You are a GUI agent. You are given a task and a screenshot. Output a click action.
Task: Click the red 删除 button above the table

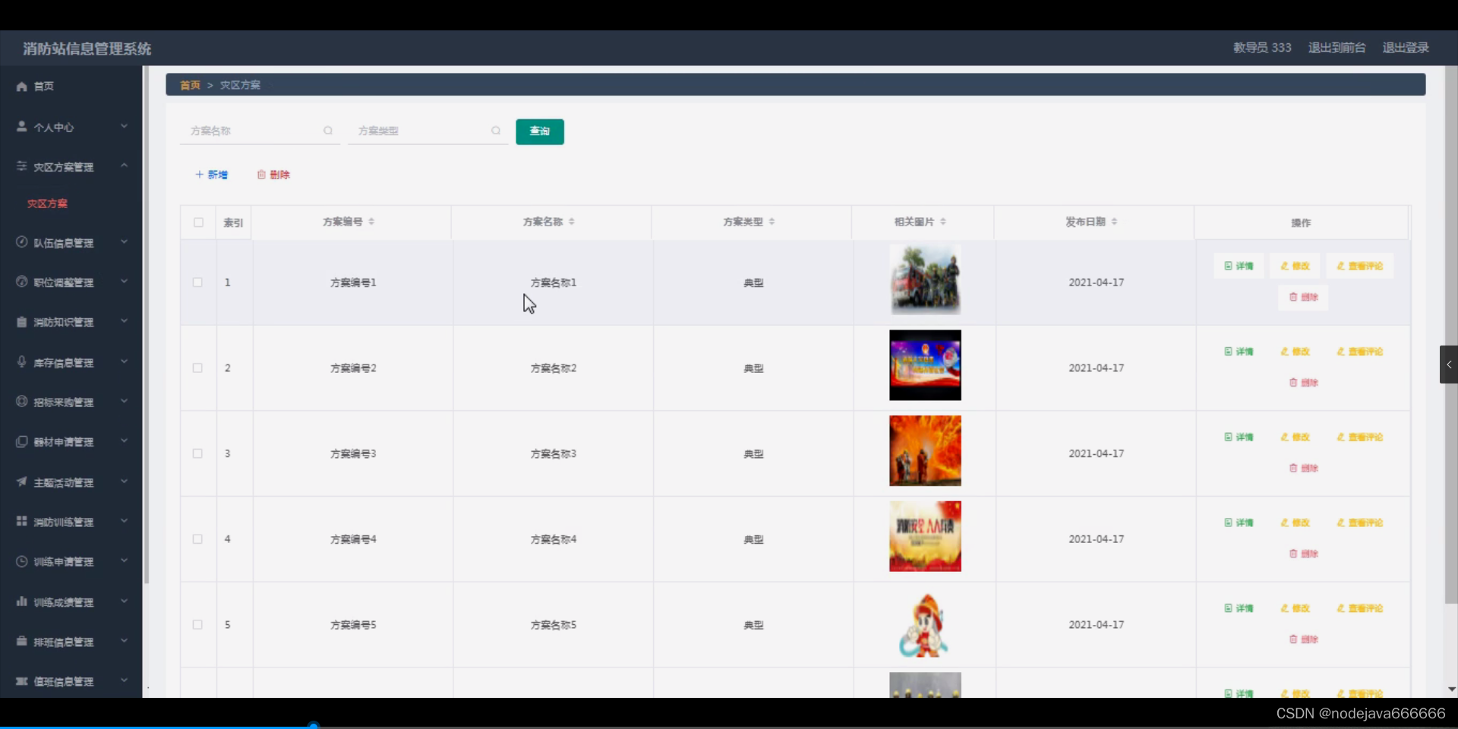click(x=273, y=175)
